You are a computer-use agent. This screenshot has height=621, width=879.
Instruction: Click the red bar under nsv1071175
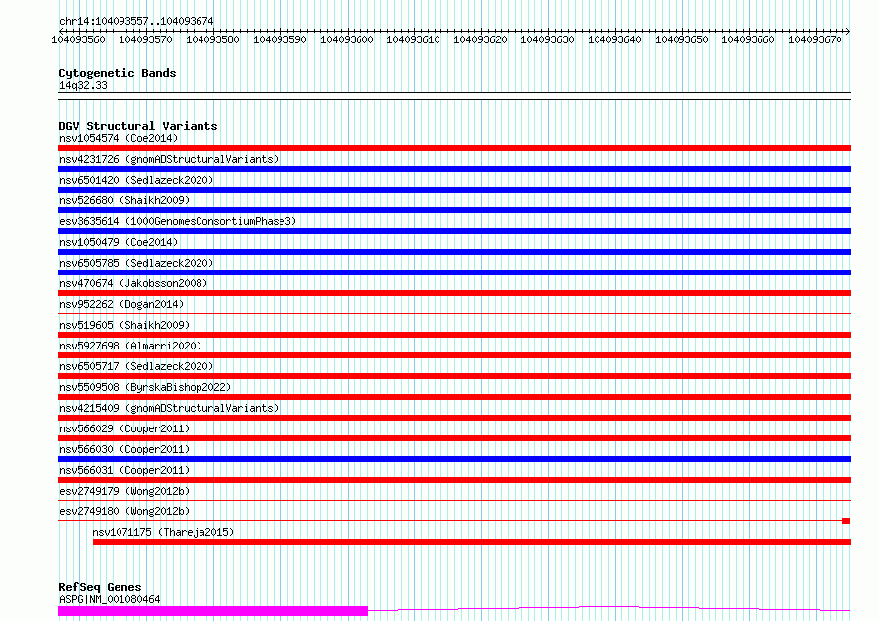tap(472, 542)
